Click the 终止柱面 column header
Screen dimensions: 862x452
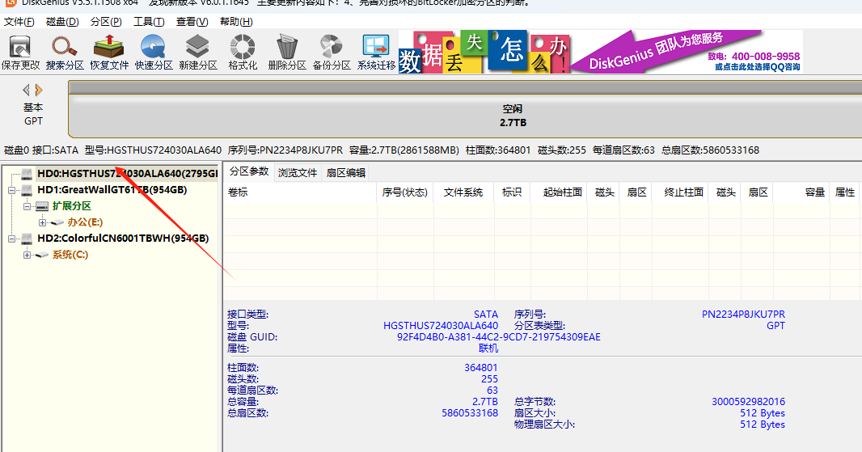click(680, 192)
